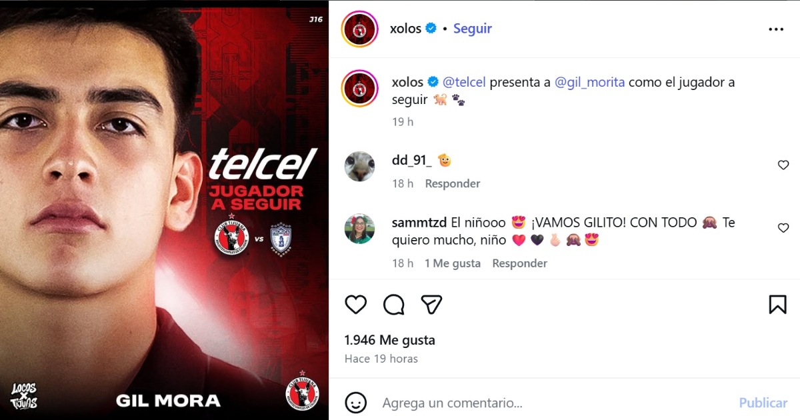The height and width of the screenshot is (420, 800).
Task: Like the post with the heart icon
Action: click(356, 305)
